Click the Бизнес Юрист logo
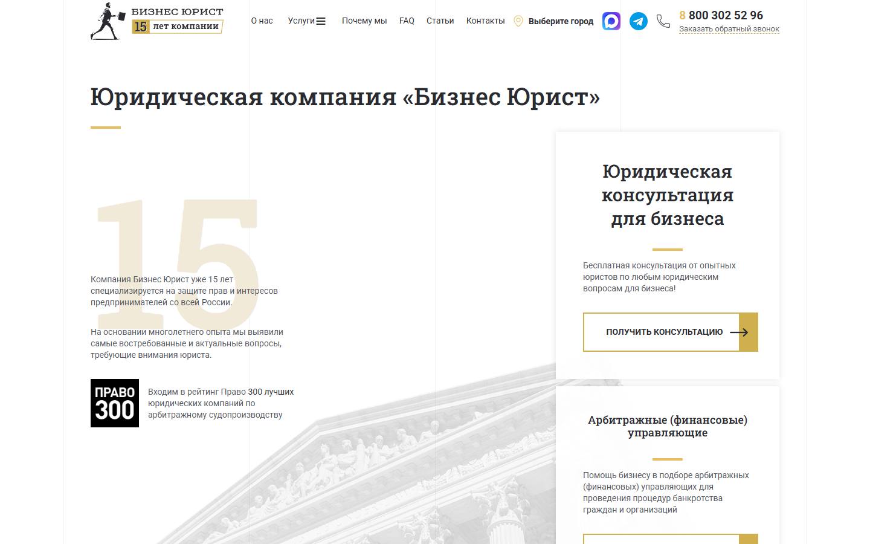The image size is (870, 544). [157, 21]
